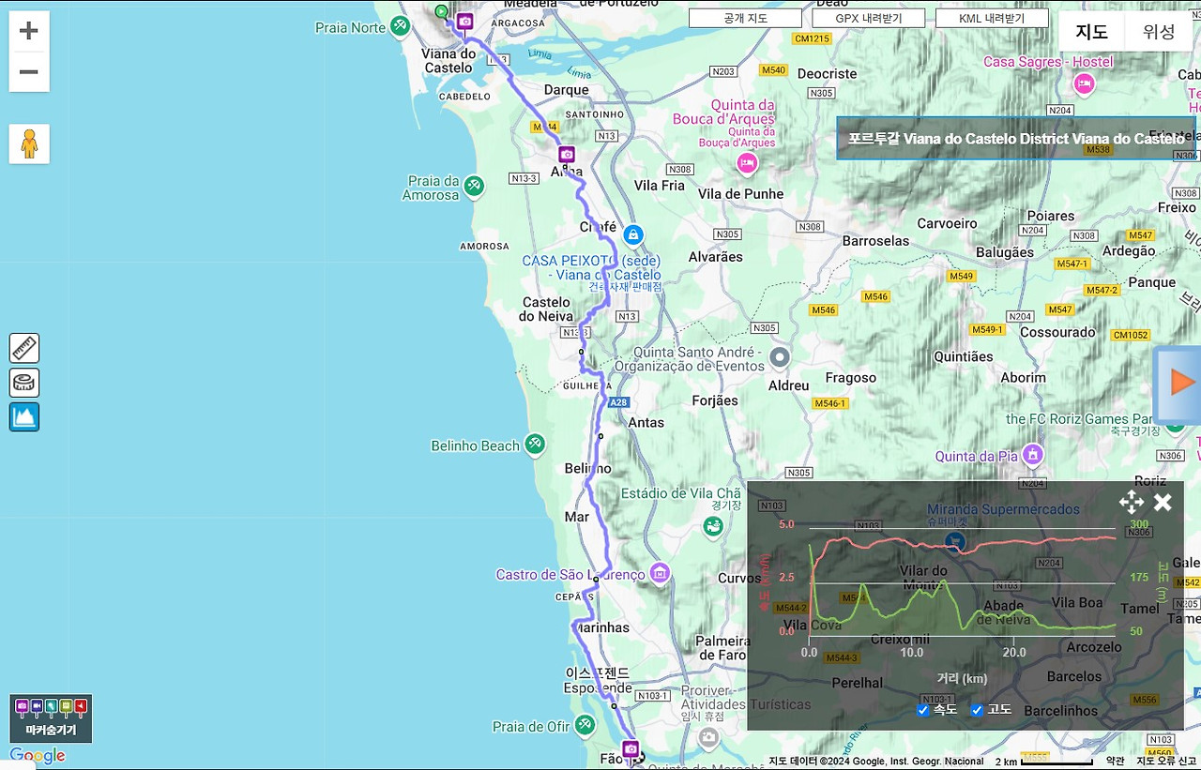This screenshot has height=770, width=1201.
Task: Click Quinta Santo André gray event pin
Action: tap(780, 357)
